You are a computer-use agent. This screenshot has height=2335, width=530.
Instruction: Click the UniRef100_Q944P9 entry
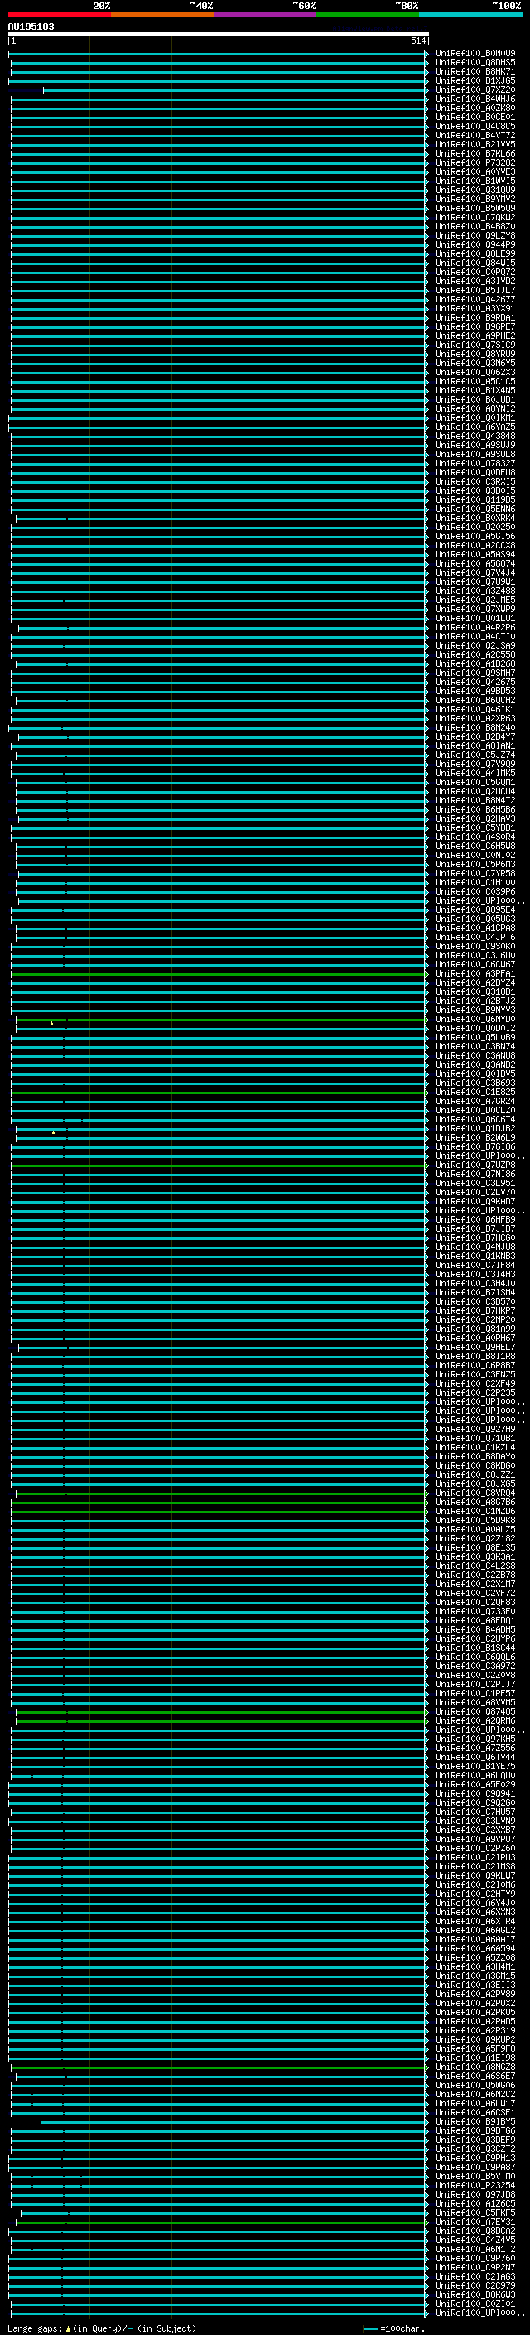[475, 244]
